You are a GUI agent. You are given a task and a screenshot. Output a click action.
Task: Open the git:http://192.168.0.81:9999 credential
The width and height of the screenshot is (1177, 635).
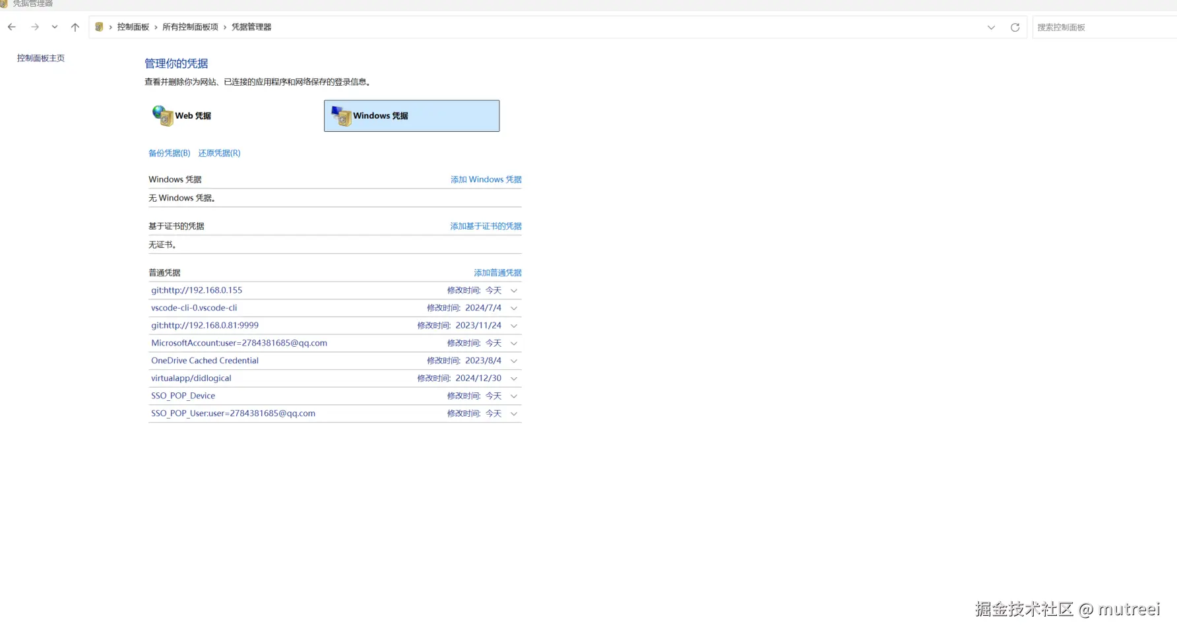coord(205,326)
